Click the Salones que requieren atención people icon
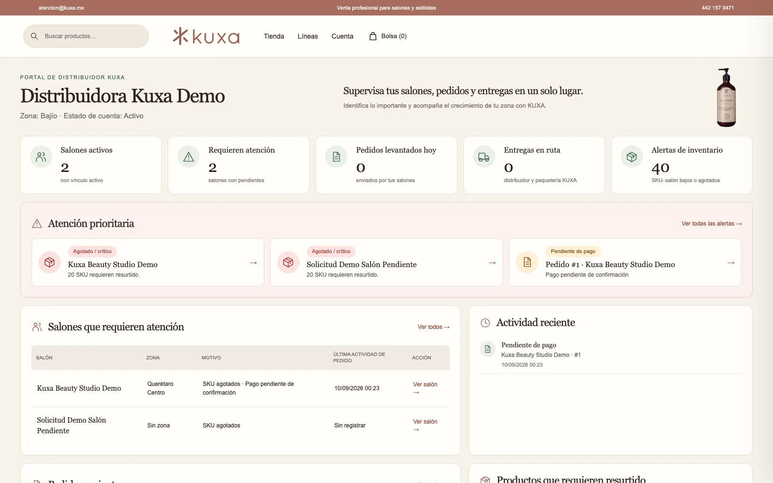This screenshot has height=483, width=773. coord(37,327)
